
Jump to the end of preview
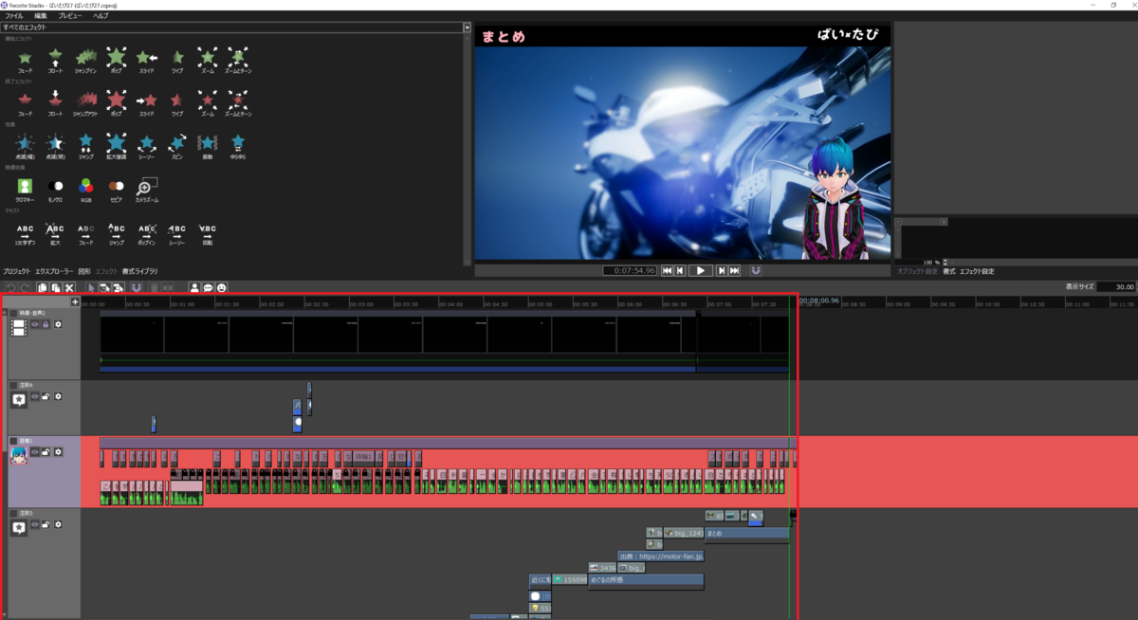pos(734,270)
